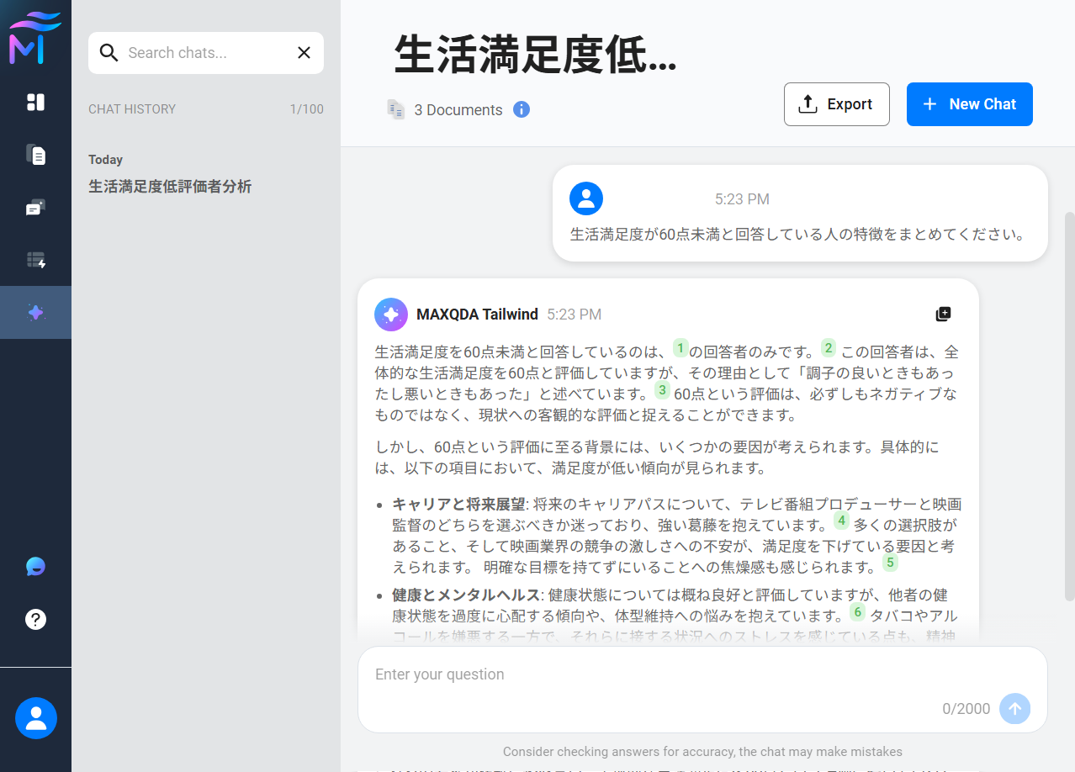Start a New Chat
The width and height of the screenshot is (1075, 772).
tap(969, 104)
